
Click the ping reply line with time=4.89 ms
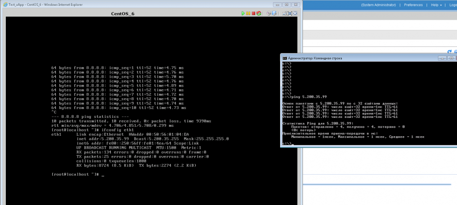(117, 86)
